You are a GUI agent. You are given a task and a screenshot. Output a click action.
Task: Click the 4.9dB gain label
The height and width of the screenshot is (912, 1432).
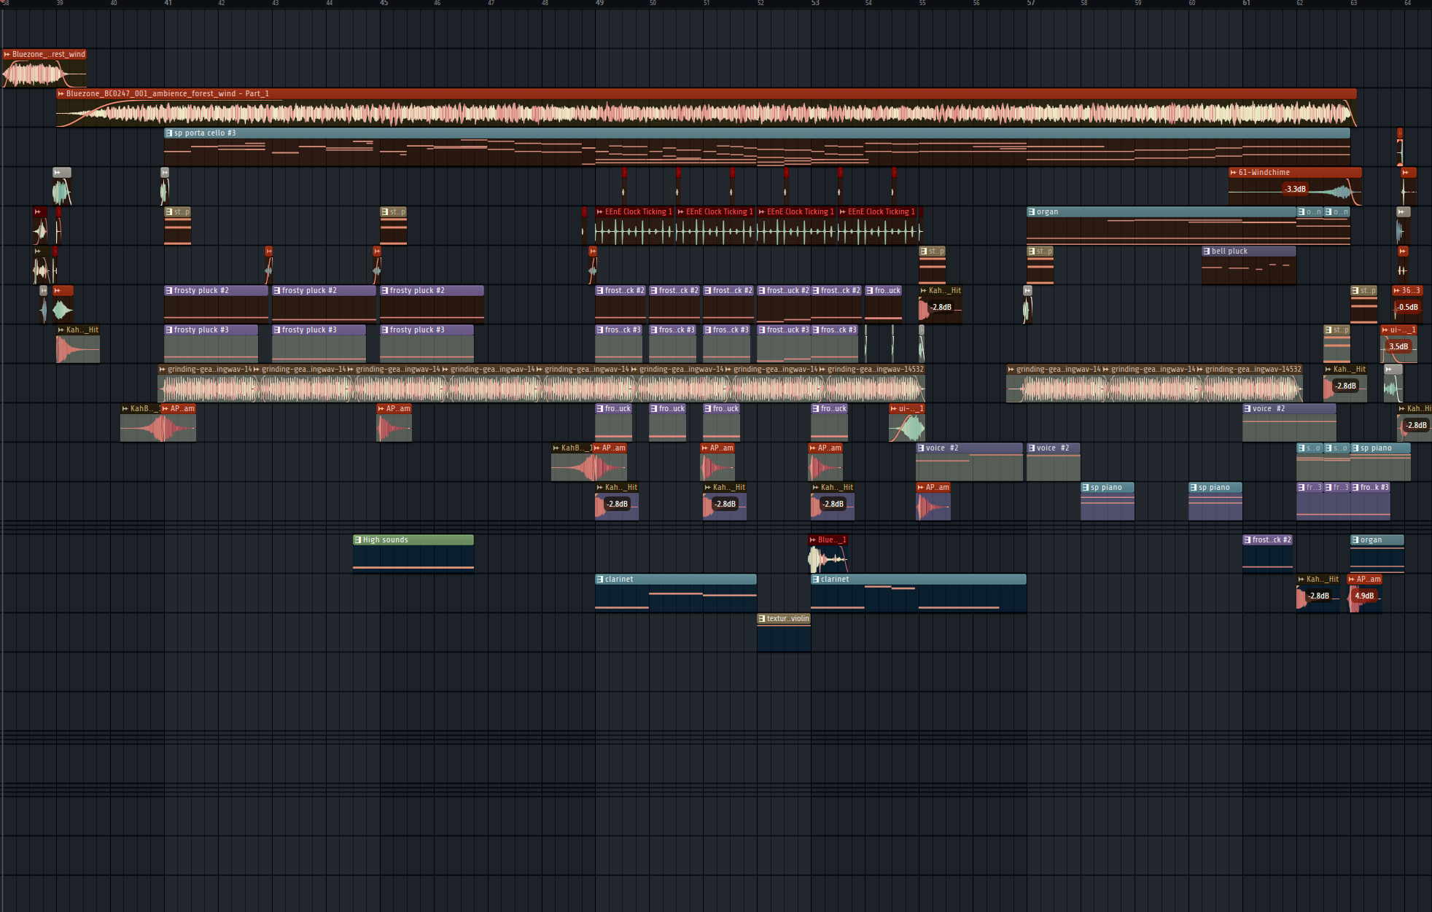[1364, 596]
